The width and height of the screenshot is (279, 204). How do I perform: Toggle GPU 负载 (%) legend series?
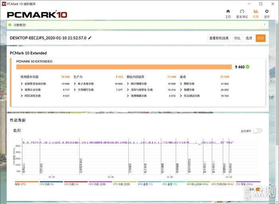coord(76,183)
